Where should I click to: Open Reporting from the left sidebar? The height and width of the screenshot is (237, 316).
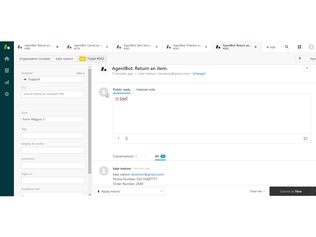coord(6,82)
